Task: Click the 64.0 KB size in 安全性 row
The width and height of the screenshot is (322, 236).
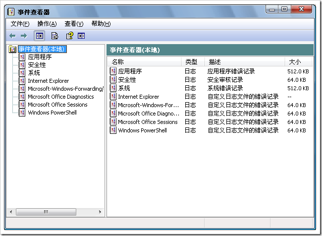Action: [x=297, y=80]
